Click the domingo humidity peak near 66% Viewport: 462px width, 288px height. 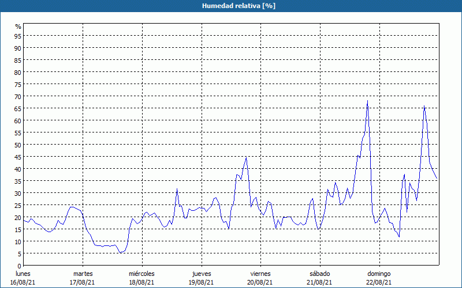point(424,106)
